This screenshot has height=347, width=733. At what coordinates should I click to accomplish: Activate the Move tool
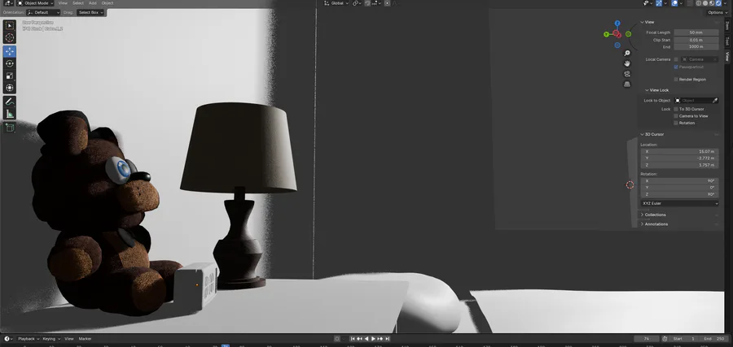pyautogui.click(x=10, y=51)
